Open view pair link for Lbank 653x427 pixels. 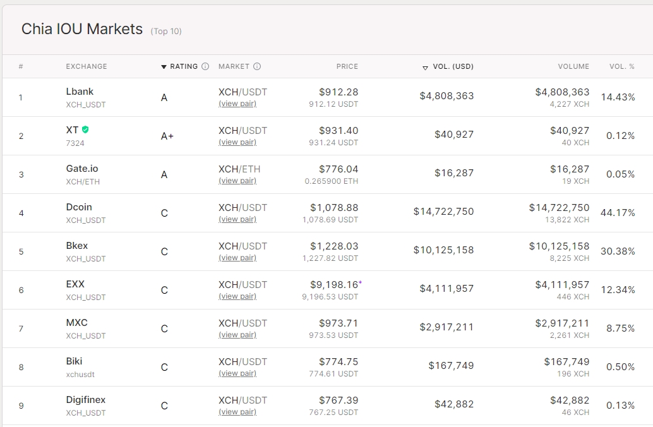pos(237,104)
